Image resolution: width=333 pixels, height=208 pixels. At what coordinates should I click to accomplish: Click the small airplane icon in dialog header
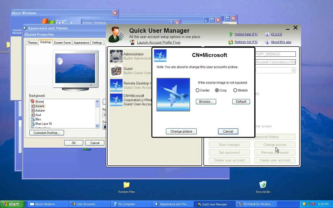coord(160,56)
